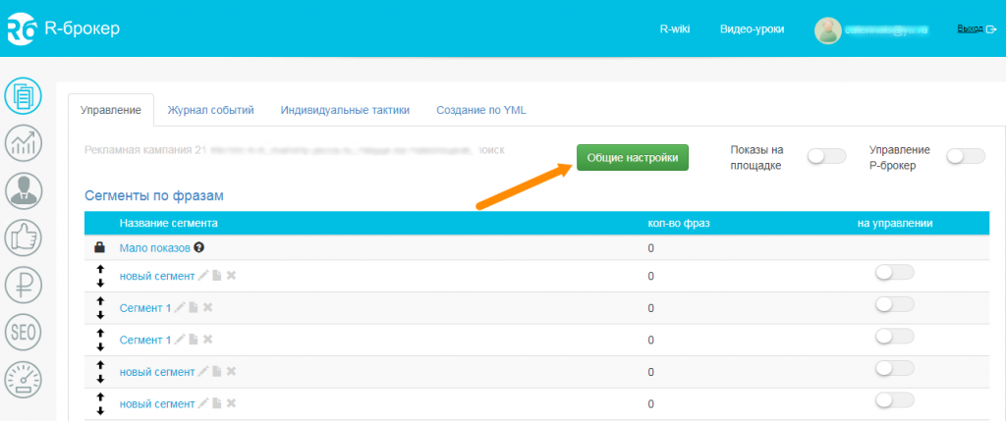Enable management toggle for first Сегмент 1
Screen dimensions: 1006x421
tap(894, 305)
